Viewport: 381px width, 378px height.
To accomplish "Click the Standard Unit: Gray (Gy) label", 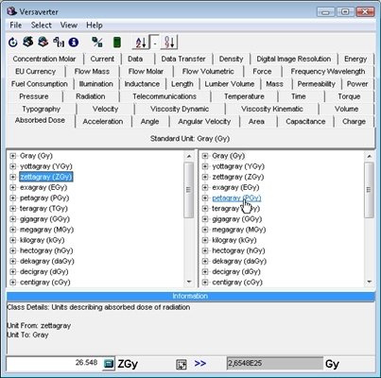I will point(190,139).
